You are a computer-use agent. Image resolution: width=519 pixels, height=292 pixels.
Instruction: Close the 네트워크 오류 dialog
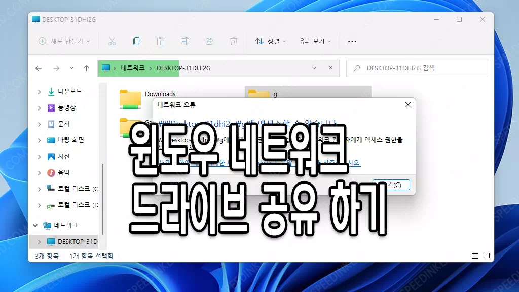[x=407, y=105]
